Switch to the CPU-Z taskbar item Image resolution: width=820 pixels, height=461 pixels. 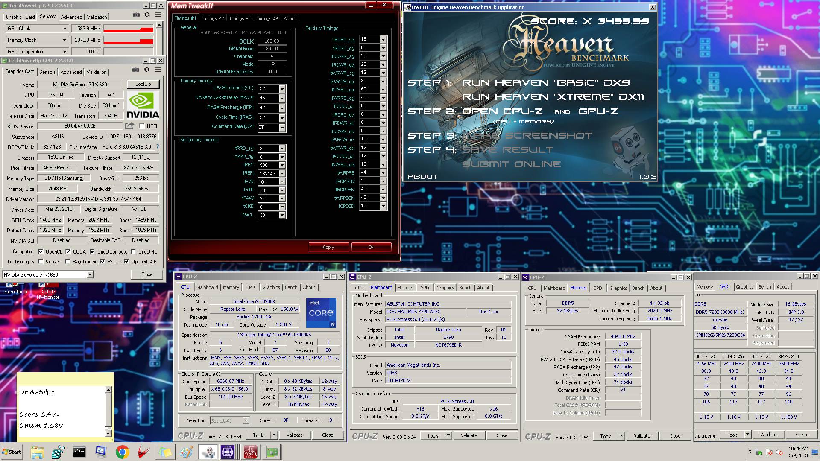pyautogui.click(x=228, y=452)
